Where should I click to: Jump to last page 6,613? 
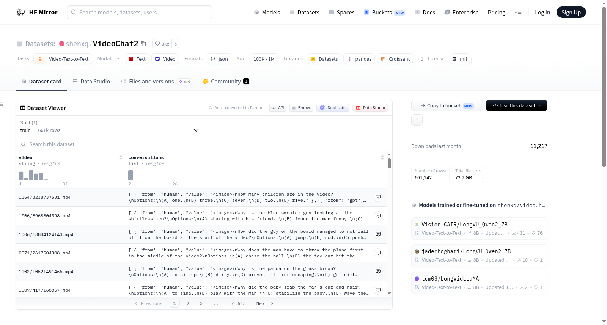tap(239, 303)
